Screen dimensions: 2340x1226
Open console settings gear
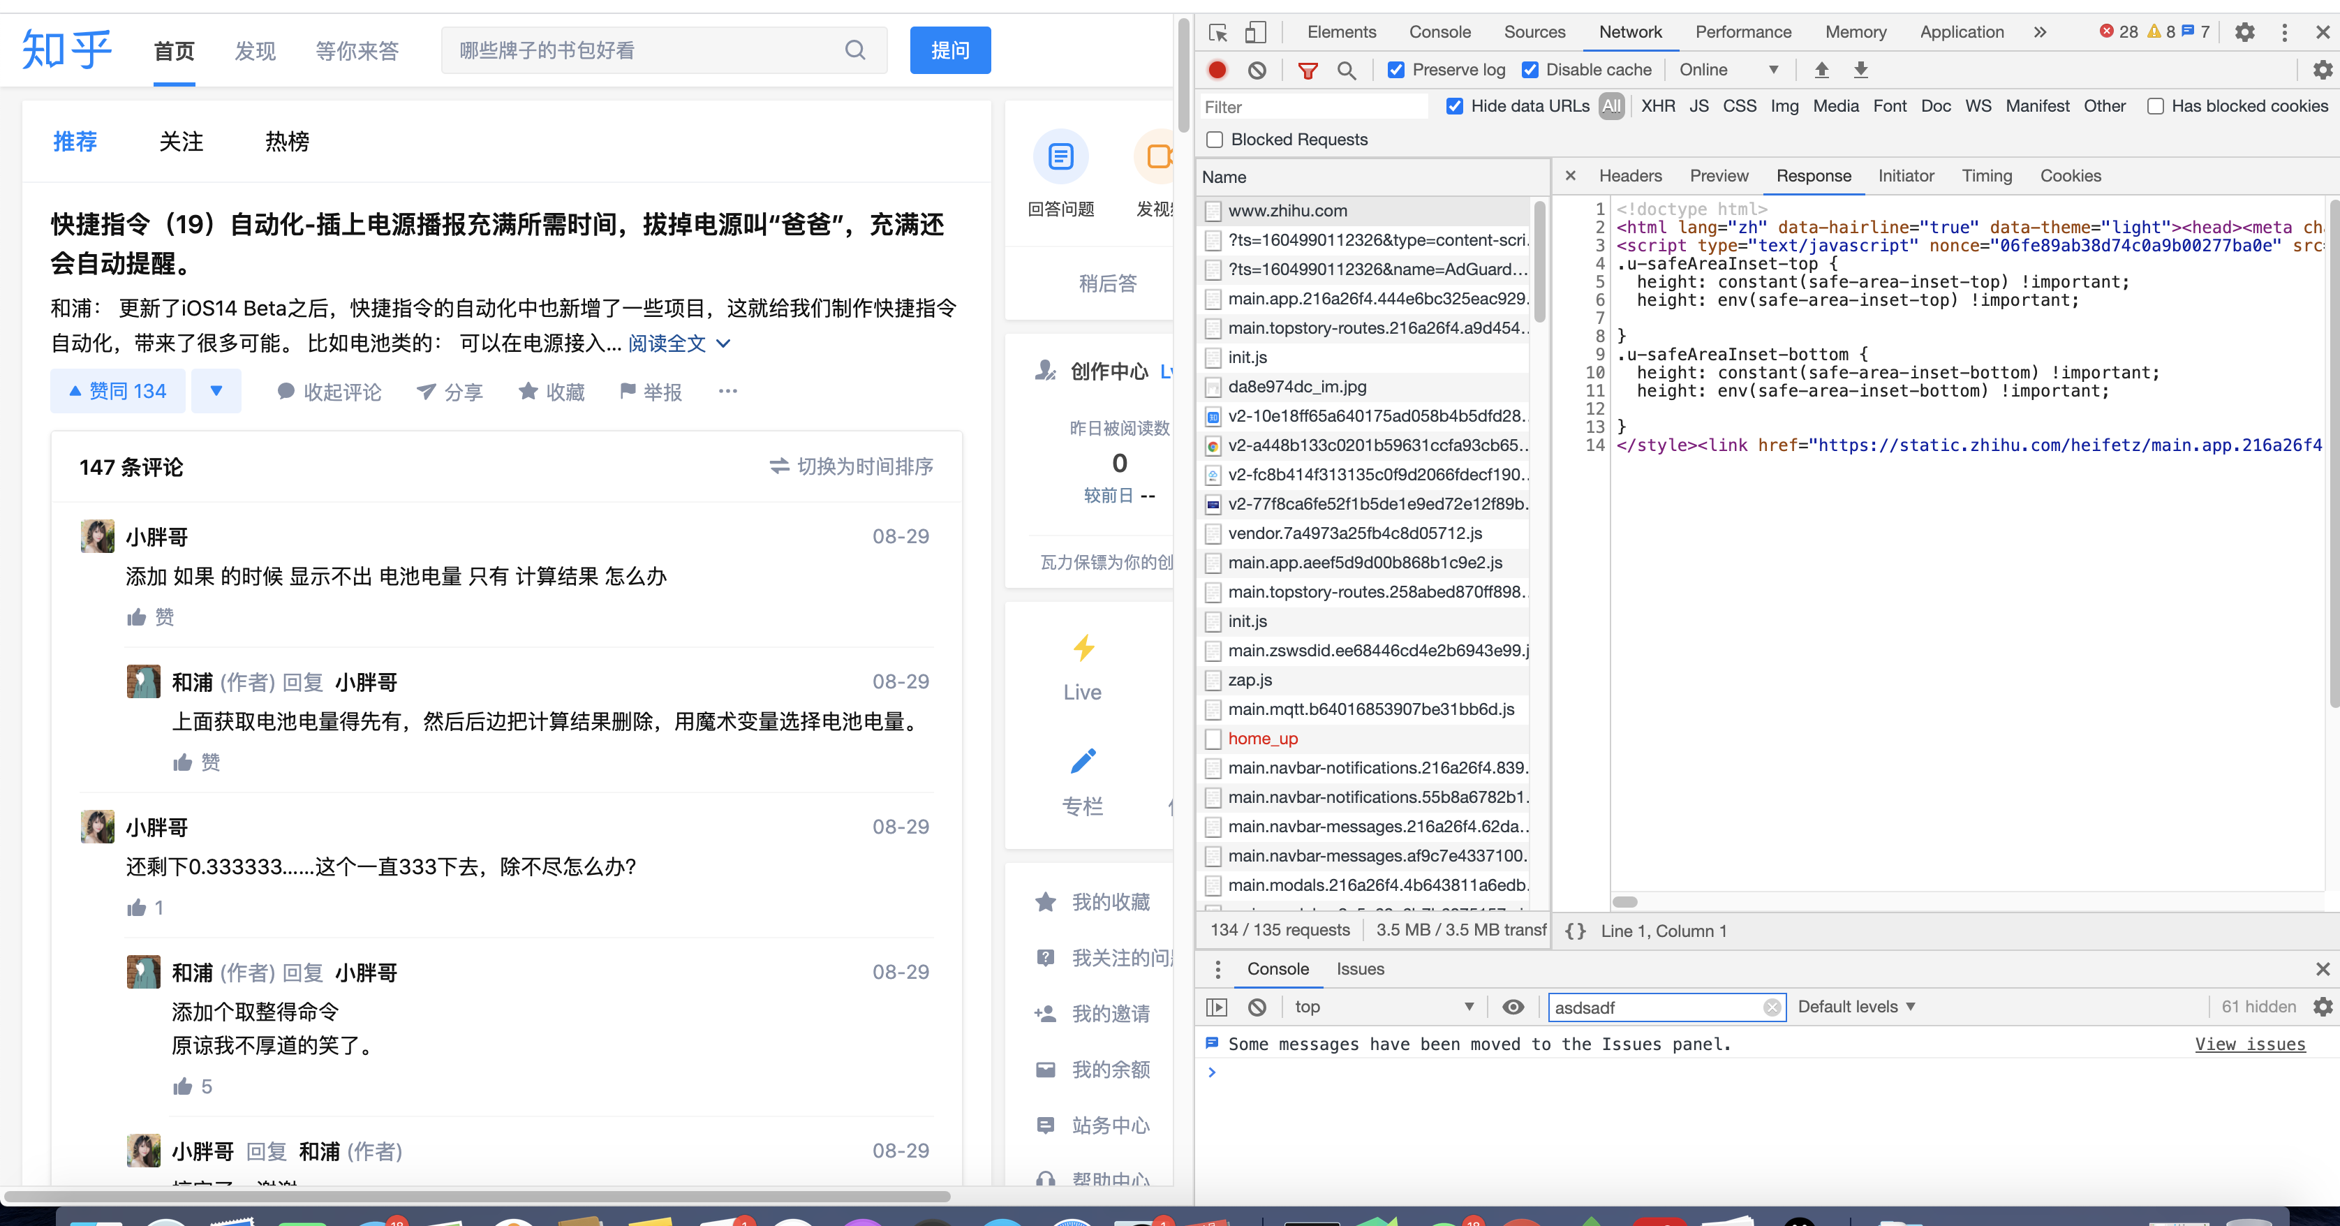click(2322, 1007)
